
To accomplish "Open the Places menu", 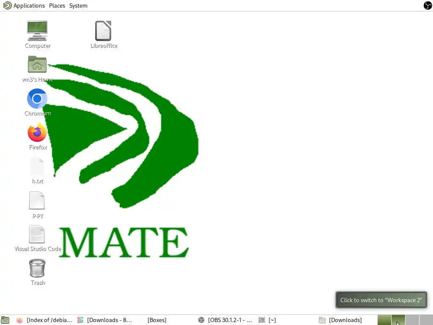I will pyautogui.click(x=57, y=6).
